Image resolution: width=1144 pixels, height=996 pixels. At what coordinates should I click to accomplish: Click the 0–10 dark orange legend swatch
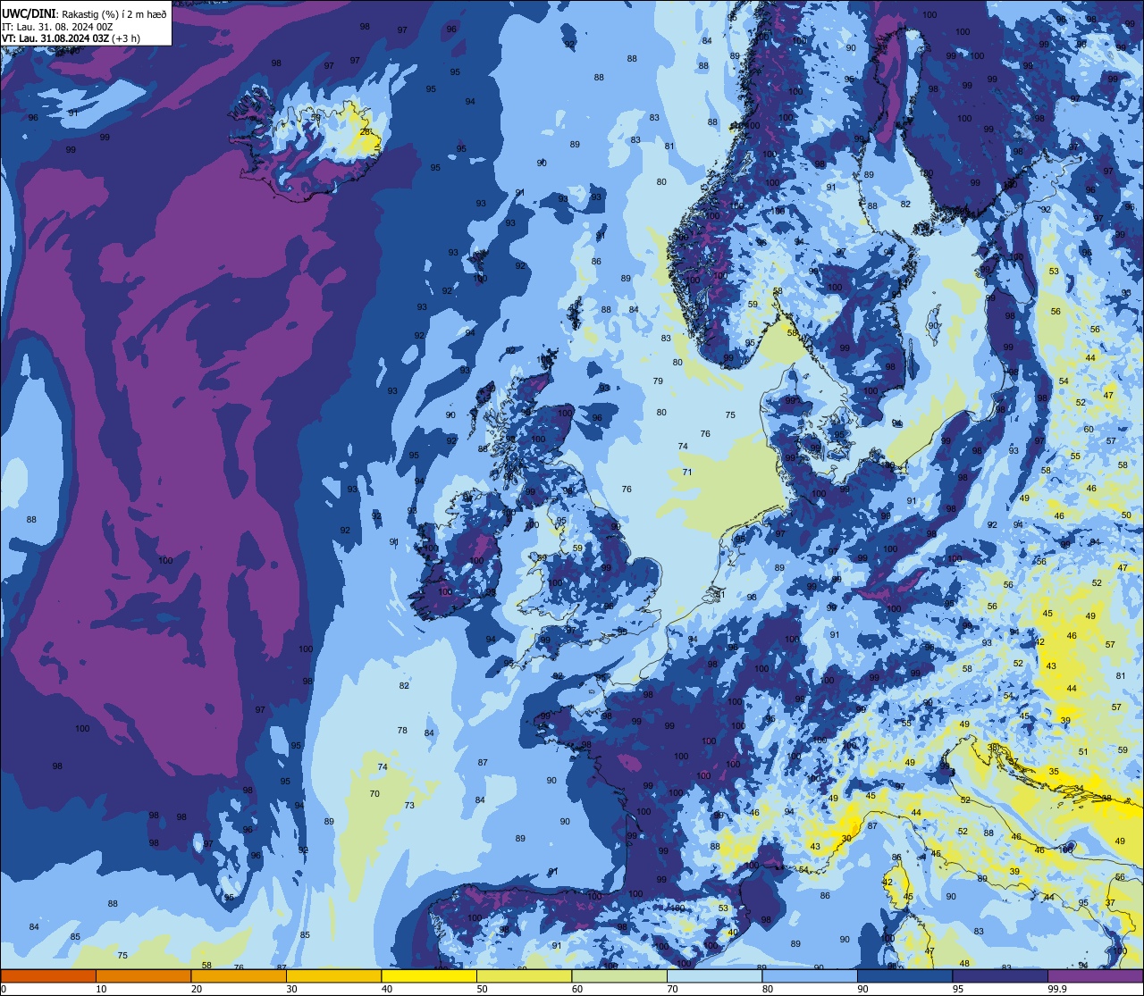(48, 975)
